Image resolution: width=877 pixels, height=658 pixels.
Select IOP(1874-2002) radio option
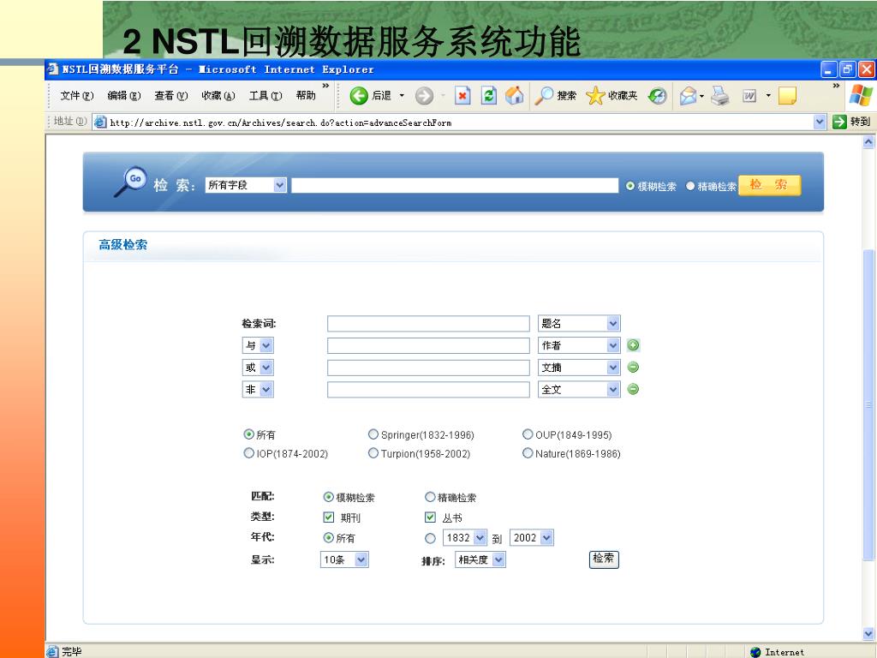[x=249, y=453]
